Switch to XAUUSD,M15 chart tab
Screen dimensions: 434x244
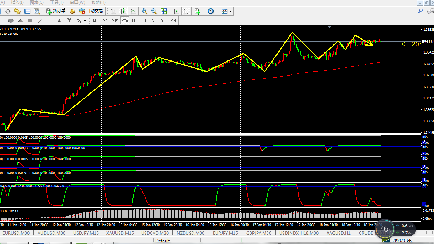[x=120, y=233]
